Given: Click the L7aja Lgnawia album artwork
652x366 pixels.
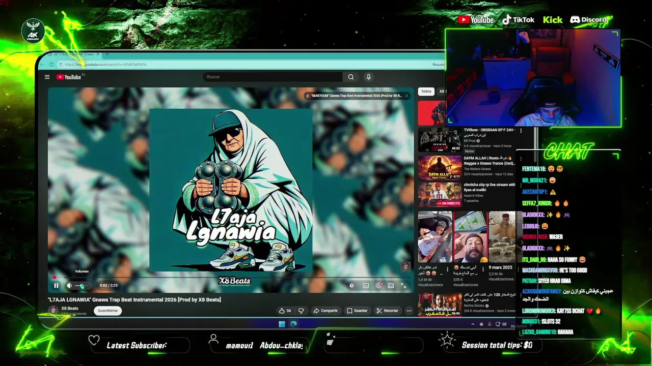Looking at the screenshot, I should [x=231, y=190].
